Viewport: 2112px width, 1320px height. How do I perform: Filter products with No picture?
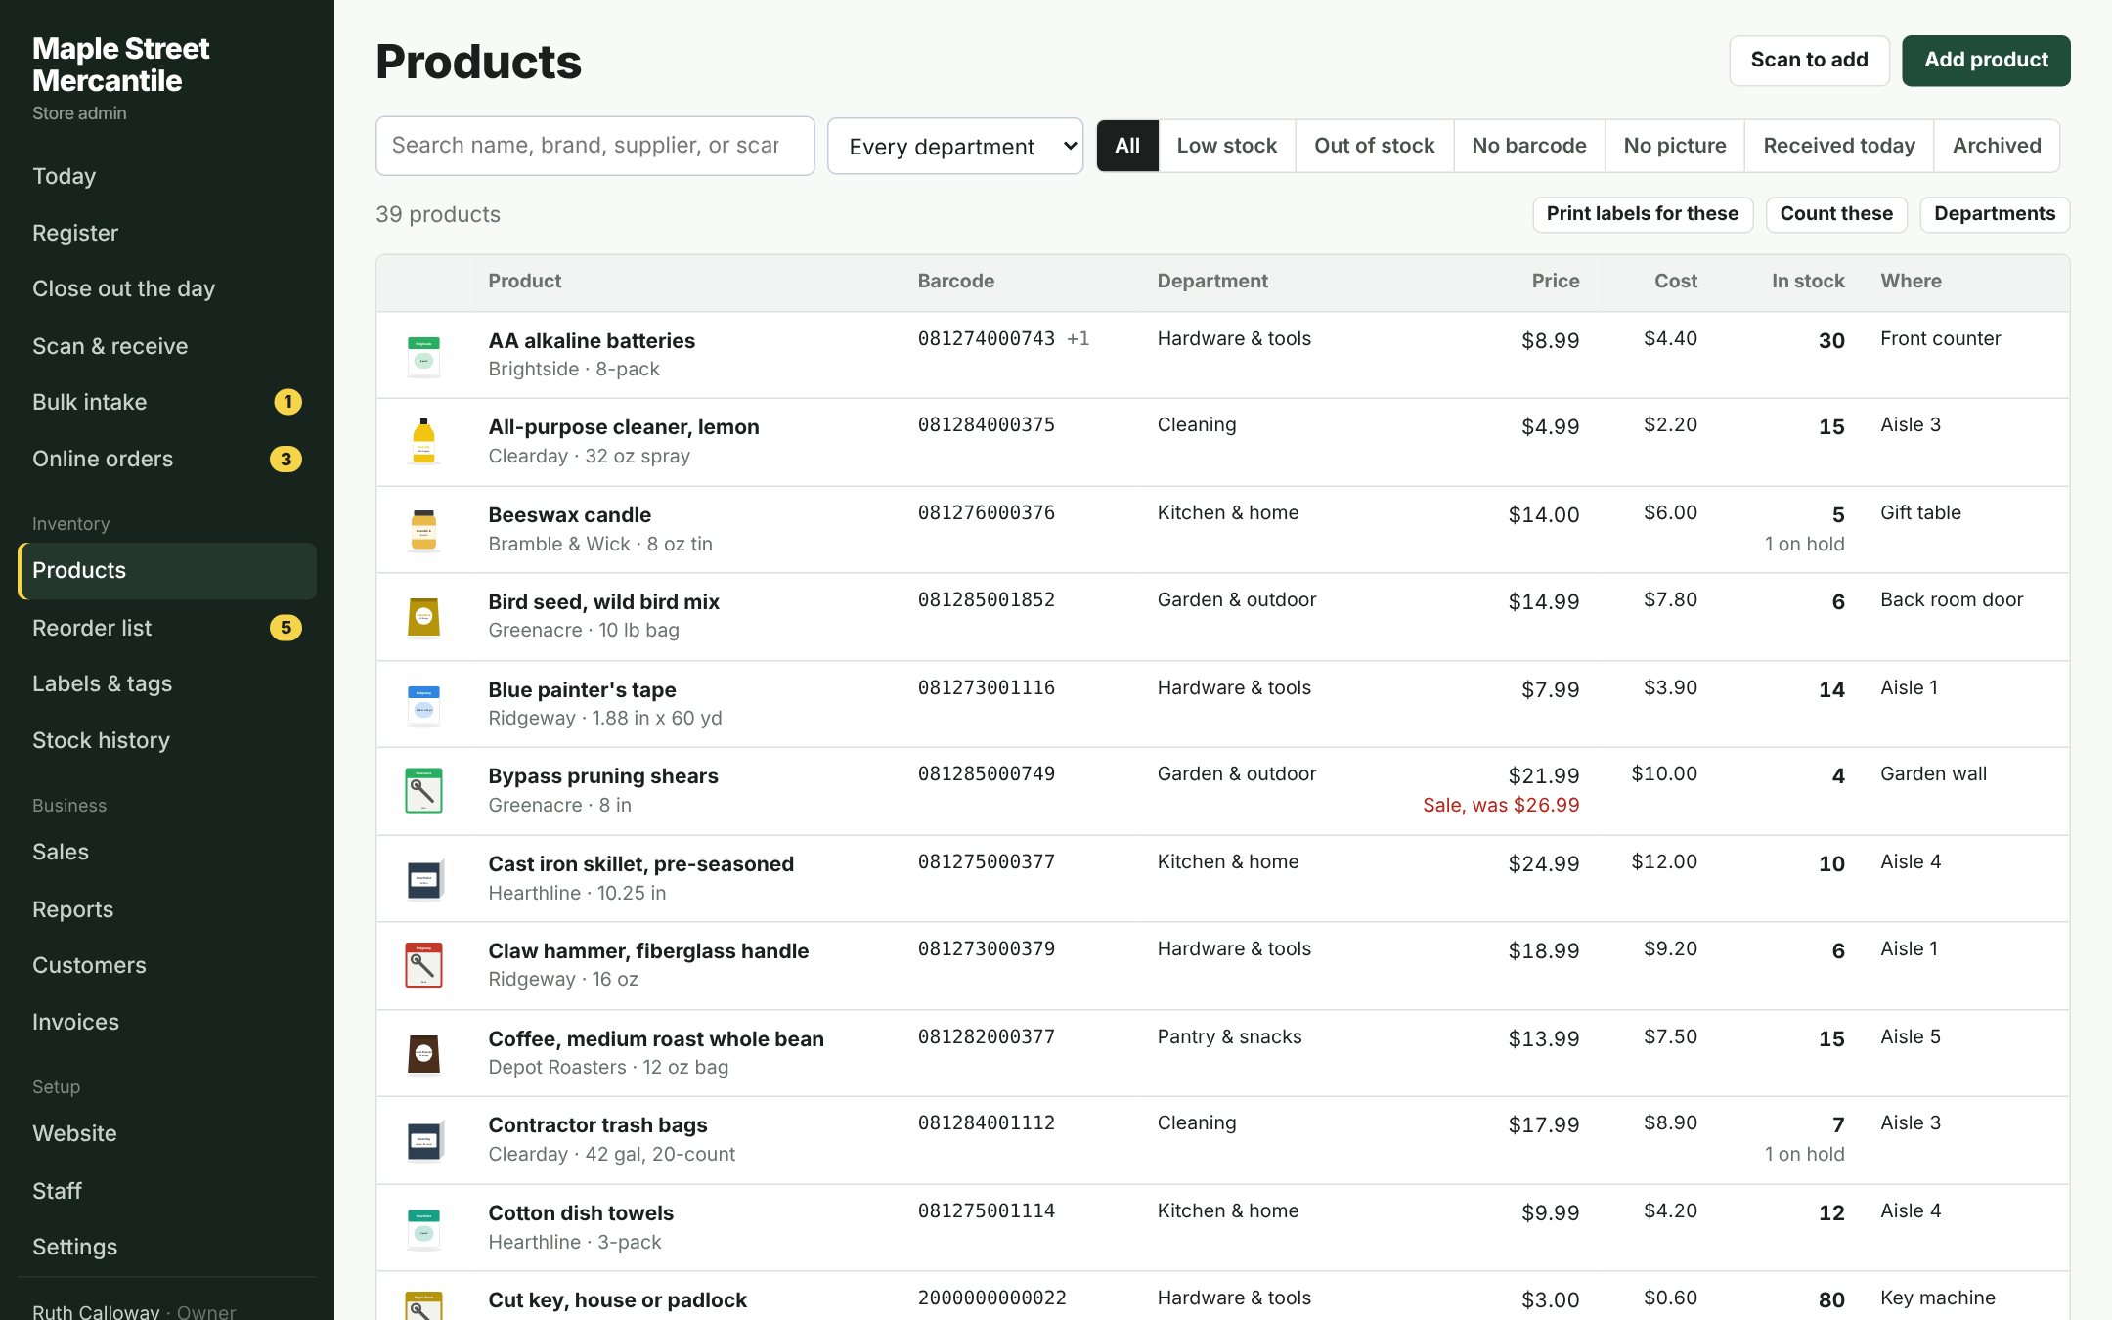click(x=1675, y=146)
